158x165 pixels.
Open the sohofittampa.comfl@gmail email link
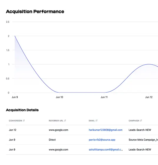pyautogui.click(x=106, y=150)
